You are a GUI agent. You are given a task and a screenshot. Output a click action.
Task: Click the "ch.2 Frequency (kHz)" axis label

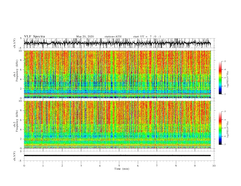[16, 121]
